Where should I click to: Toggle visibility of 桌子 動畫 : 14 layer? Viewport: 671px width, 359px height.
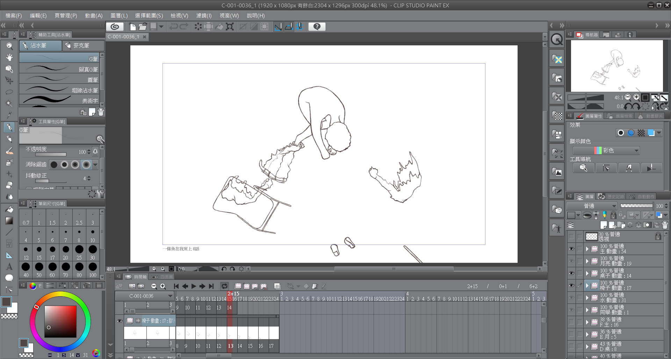tap(571, 273)
